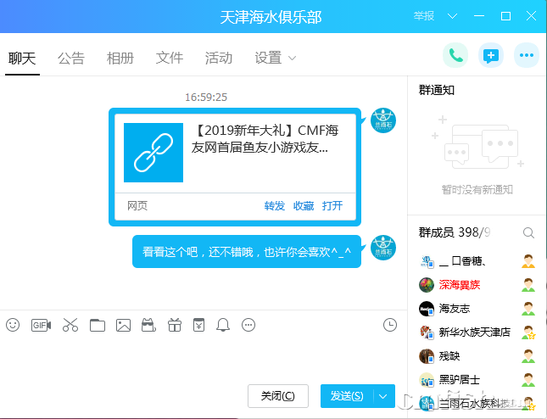Click the 16:59:25 timestamp
Viewport: 547px width, 419px height.
click(206, 97)
